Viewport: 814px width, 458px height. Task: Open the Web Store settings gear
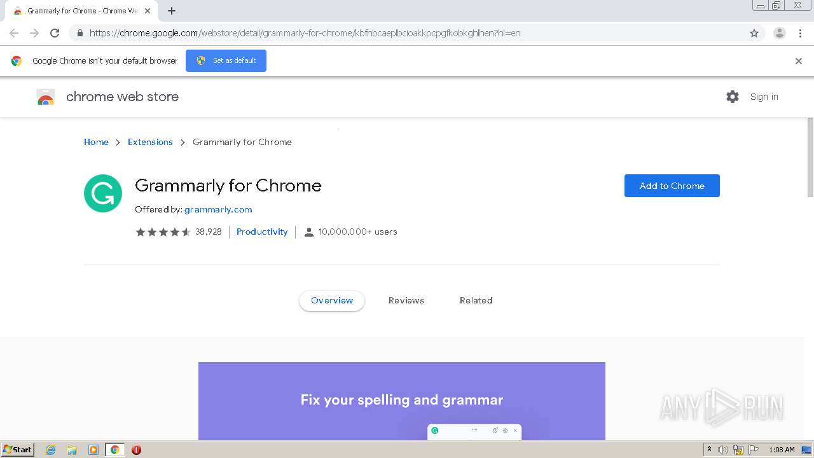[733, 97]
